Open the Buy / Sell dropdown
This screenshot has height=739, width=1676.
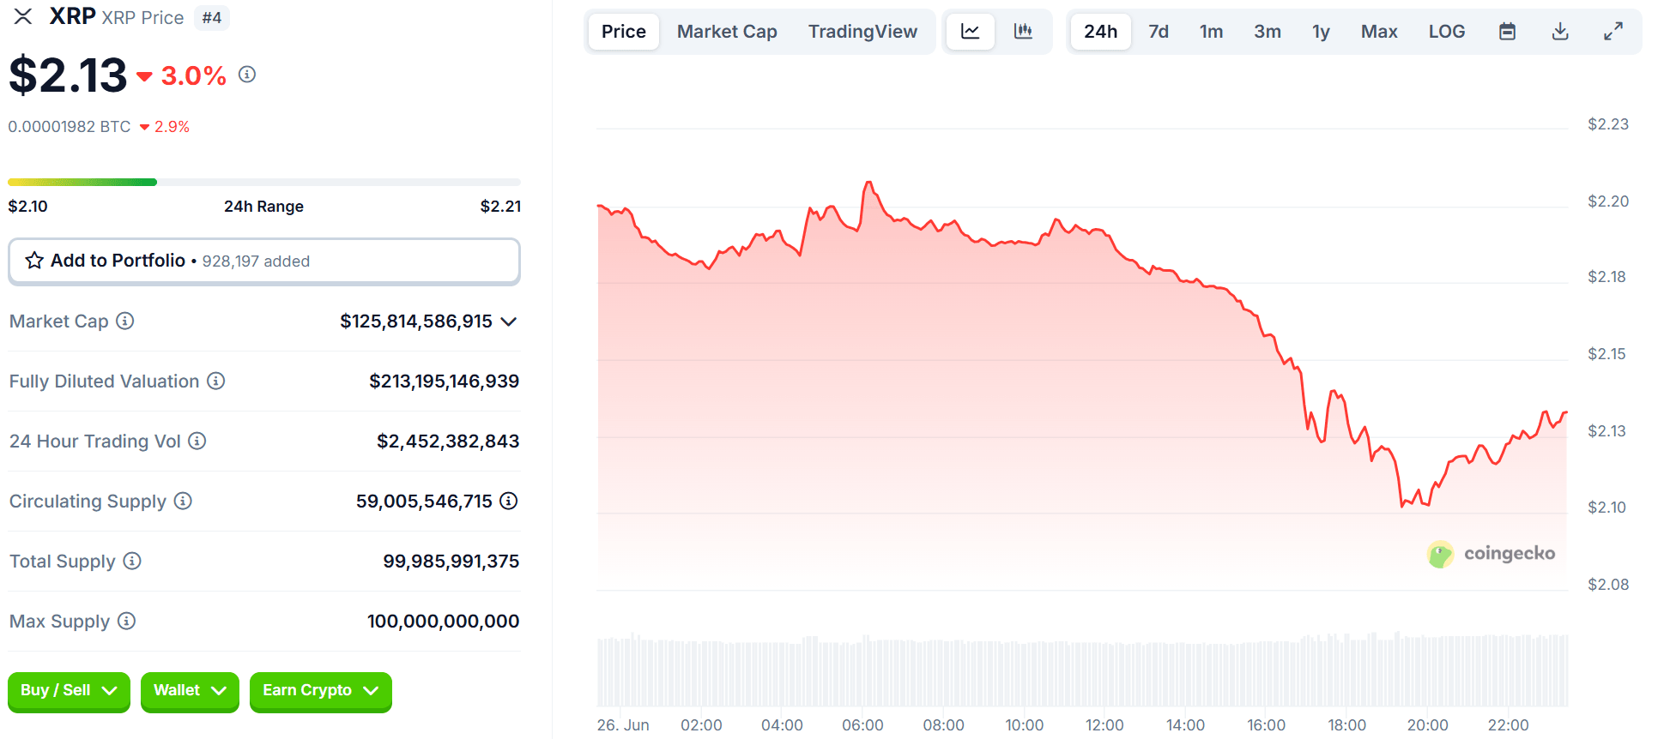pos(69,691)
